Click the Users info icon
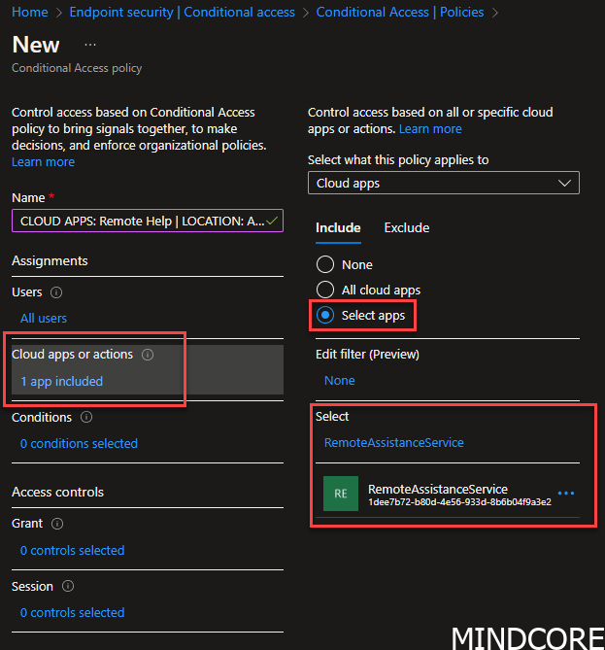The height and width of the screenshot is (650, 605). pyautogui.click(x=56, y=292)
